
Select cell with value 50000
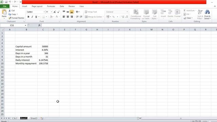(x=43, y=46)
